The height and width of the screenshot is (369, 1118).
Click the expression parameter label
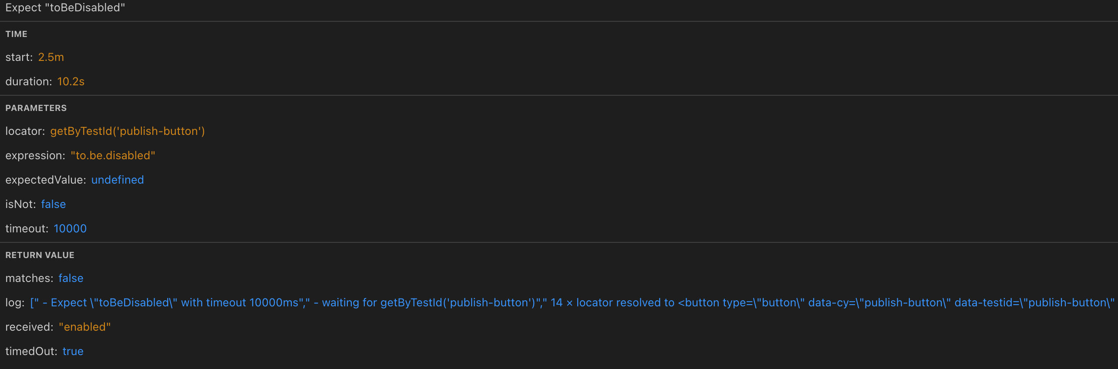tap(35, 155)
